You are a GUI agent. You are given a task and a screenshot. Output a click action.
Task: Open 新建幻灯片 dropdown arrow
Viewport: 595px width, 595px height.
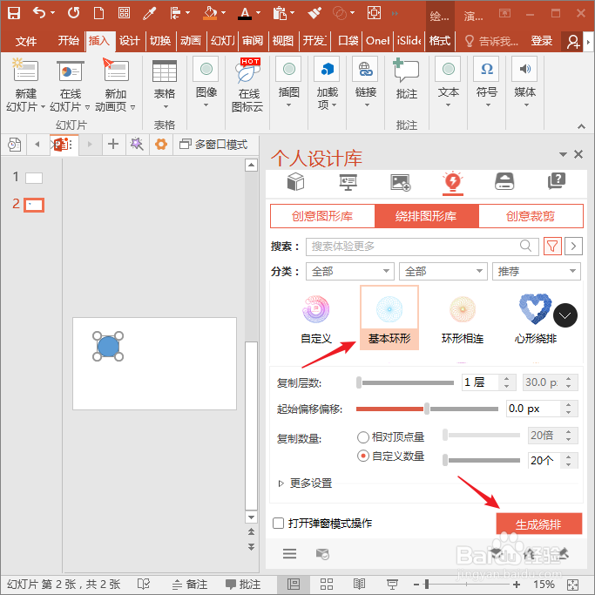[43, 107]
